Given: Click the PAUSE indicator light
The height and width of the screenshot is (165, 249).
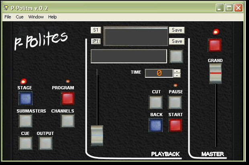Looking at the screenshot, I should tap(176, 85).
